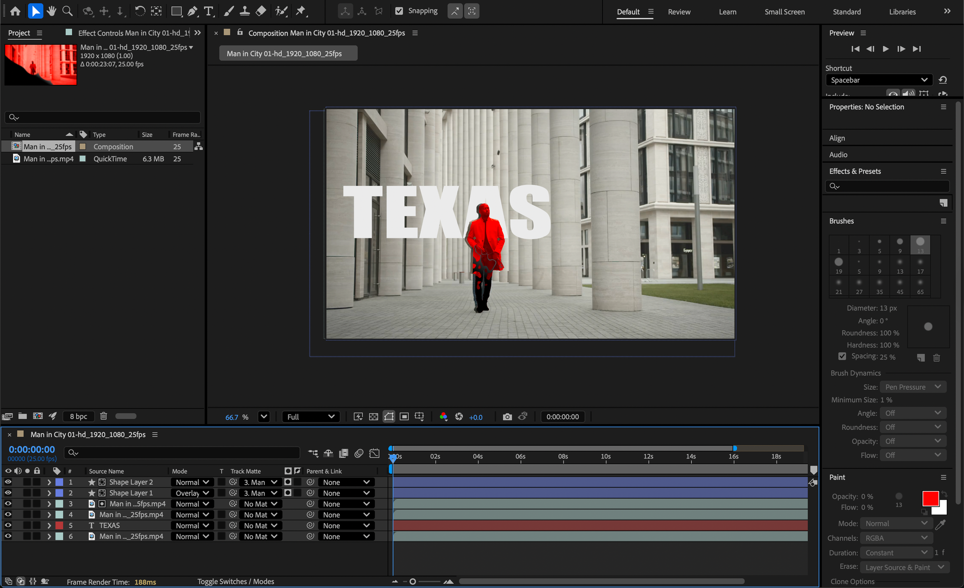
Task: Click Toggle Switches / Modes button
Action: click(236, 582)
